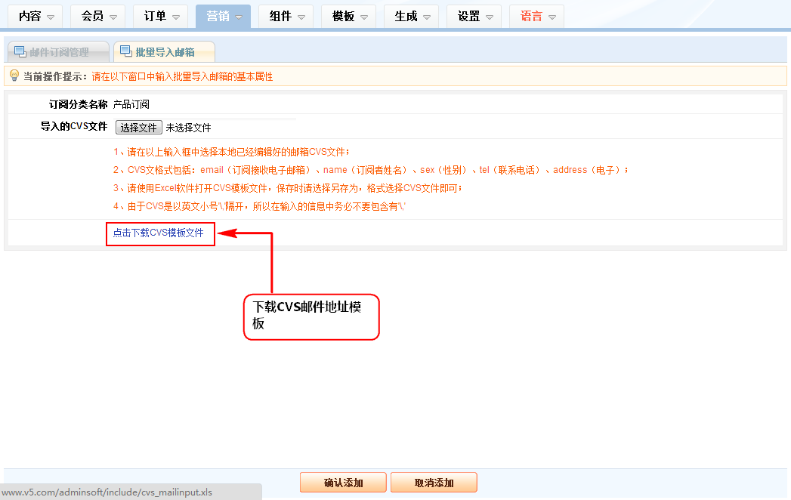Expand the 内容 menu dropdown arrow
The image size is (791, 500).
click(51, 17)
